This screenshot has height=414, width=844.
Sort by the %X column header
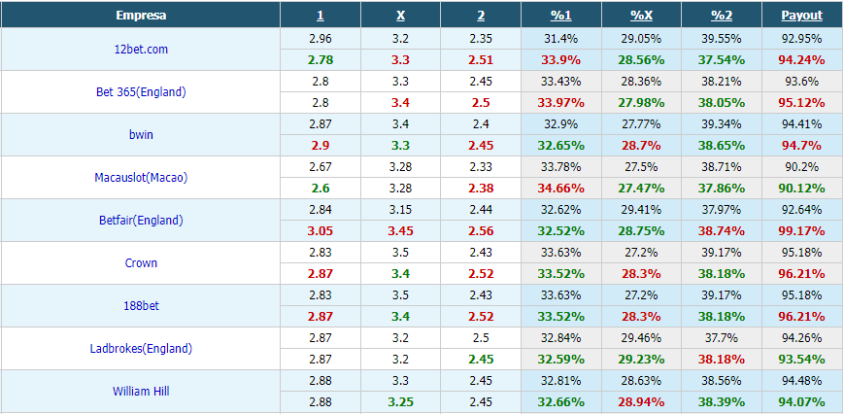[641, 16]
